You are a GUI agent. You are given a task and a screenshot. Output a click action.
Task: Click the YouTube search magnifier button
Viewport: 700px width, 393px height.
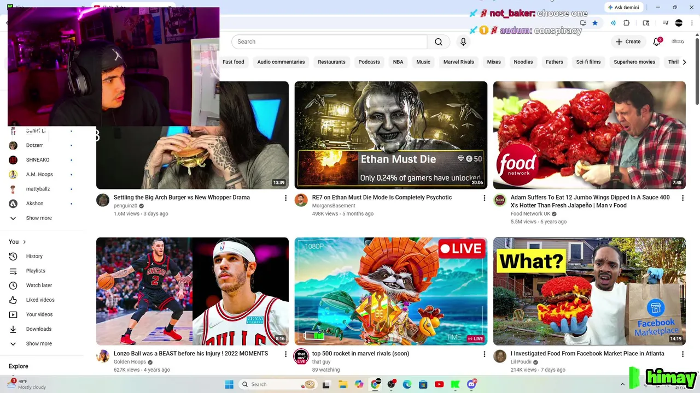point(439,42)
